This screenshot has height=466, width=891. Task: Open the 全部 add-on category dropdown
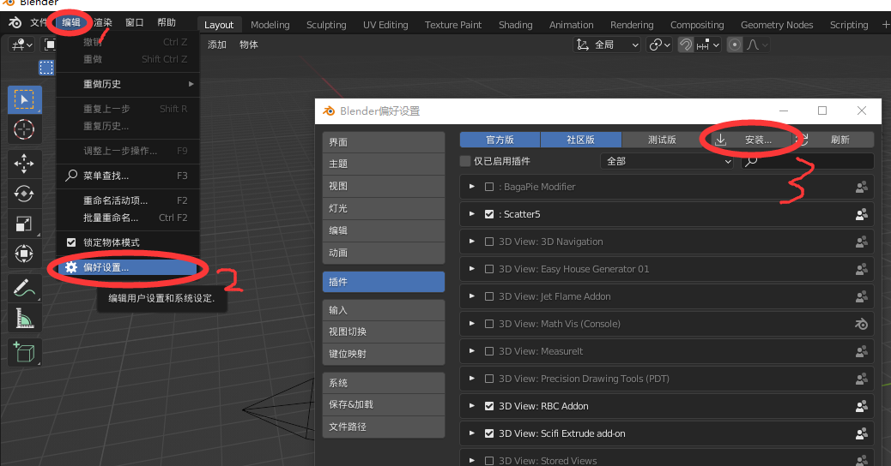(x=668, y=162)
